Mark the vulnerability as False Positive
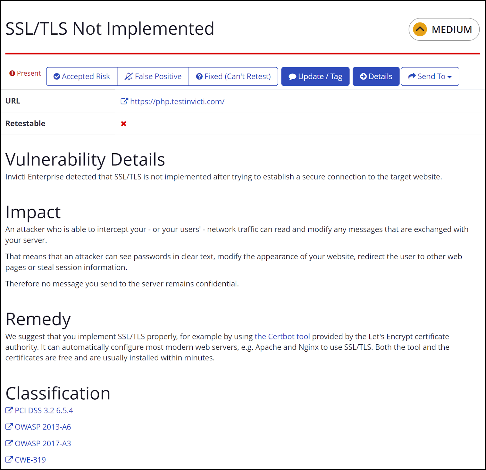486x470 pixels. (x=153, y=76)
